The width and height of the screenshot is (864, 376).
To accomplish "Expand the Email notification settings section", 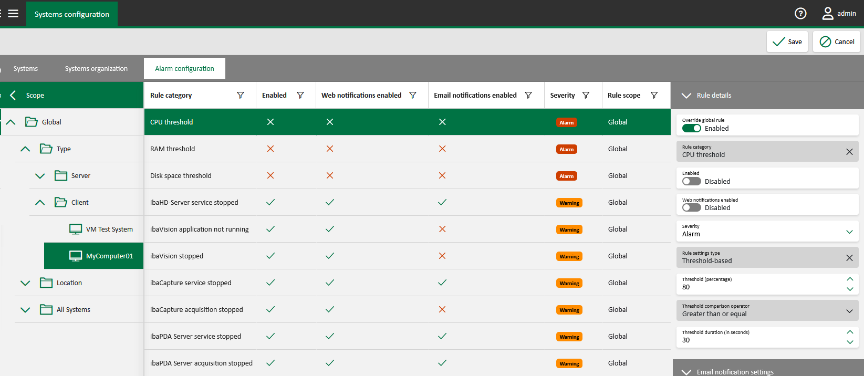I will 686,372.
